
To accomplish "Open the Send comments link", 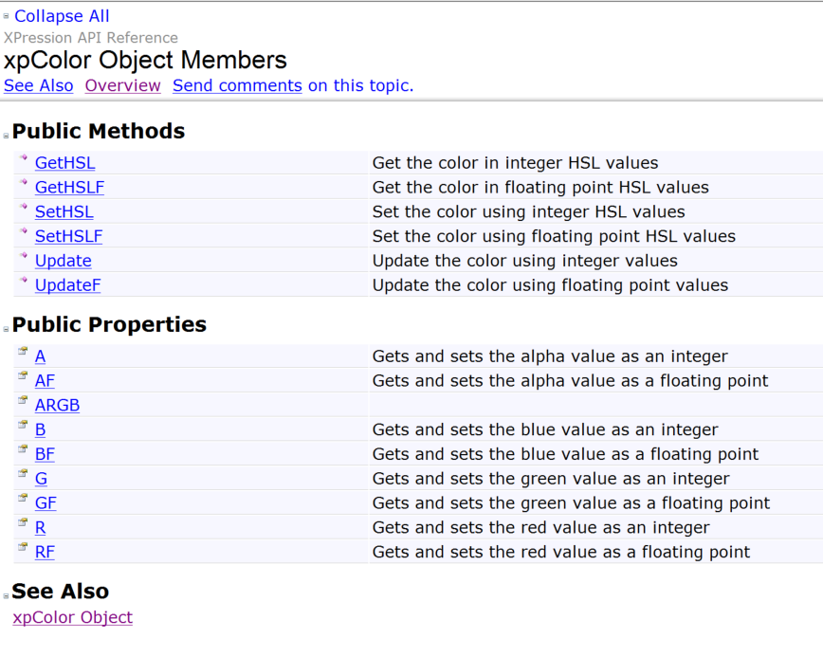I will 237,85.
